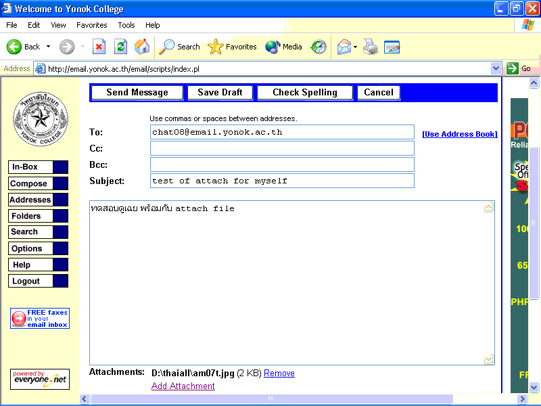Go to the Home page icon
Screen dimensions: 541x406
pos(142,47)
